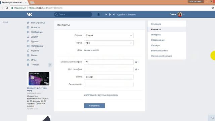Select the Контакты tab
215x121 pixels.
click(x=167, y=29)
